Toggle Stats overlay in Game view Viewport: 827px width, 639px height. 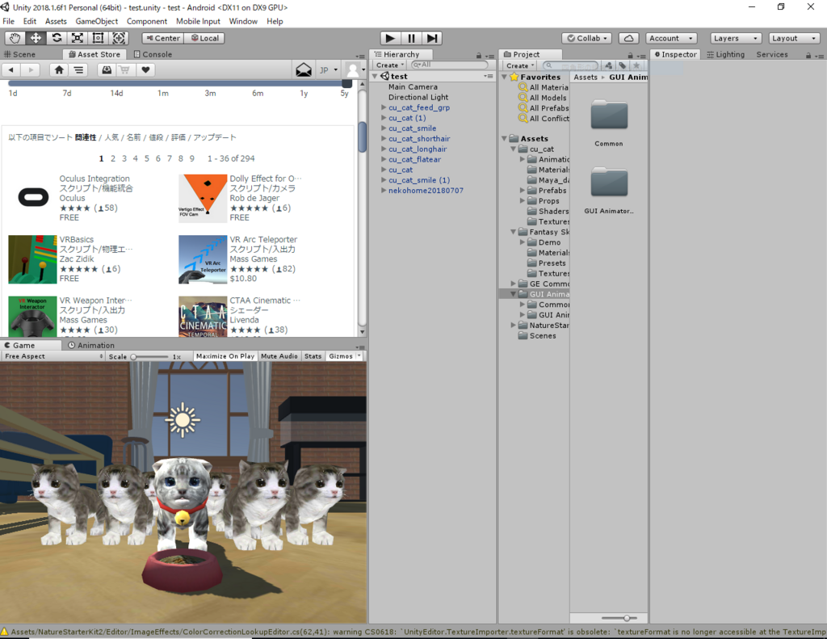pyautogui.click(x=313, y=356)
